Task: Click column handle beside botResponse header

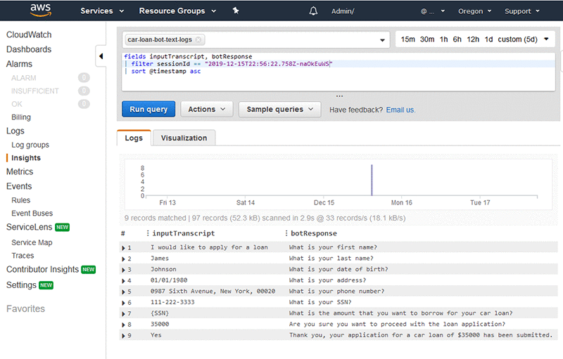Action: coord(286,233)
